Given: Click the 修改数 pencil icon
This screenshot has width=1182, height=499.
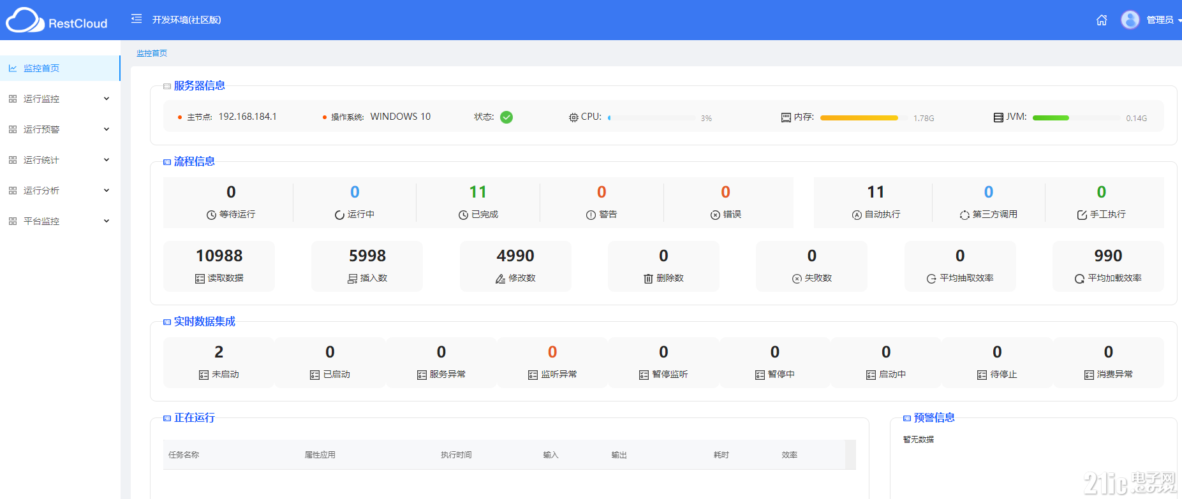Looking at the screenshot, I should click(500, 278).
